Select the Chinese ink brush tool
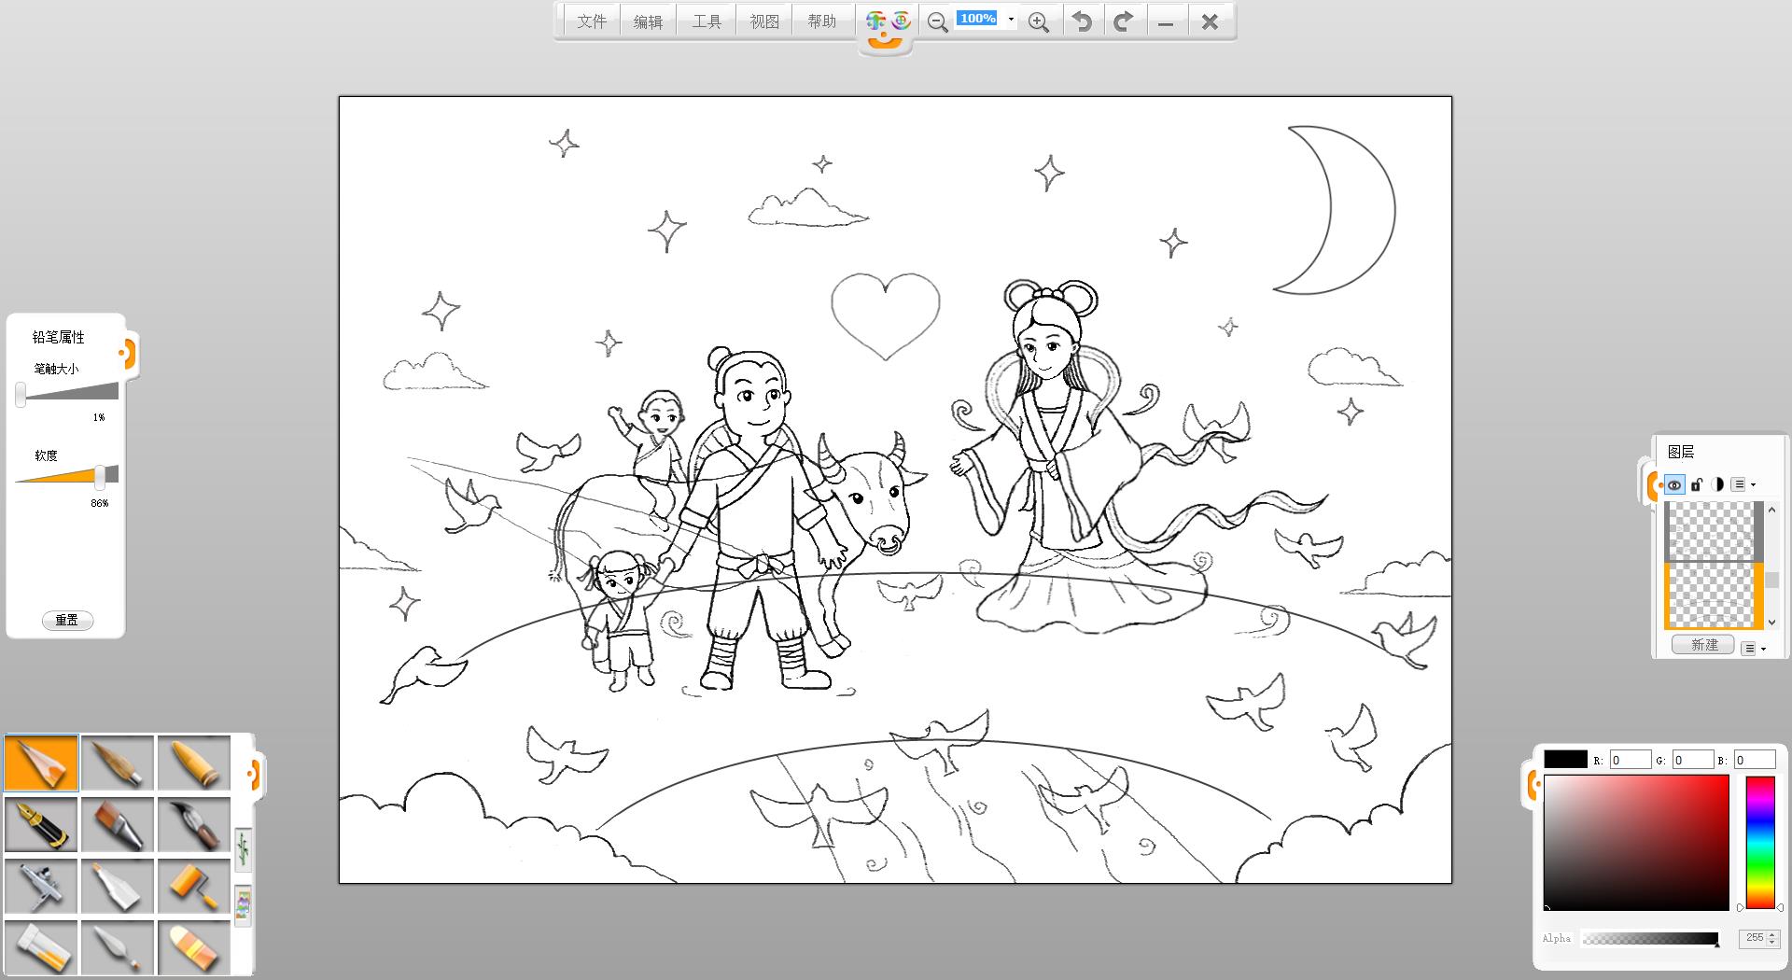 tap(194, 824)
